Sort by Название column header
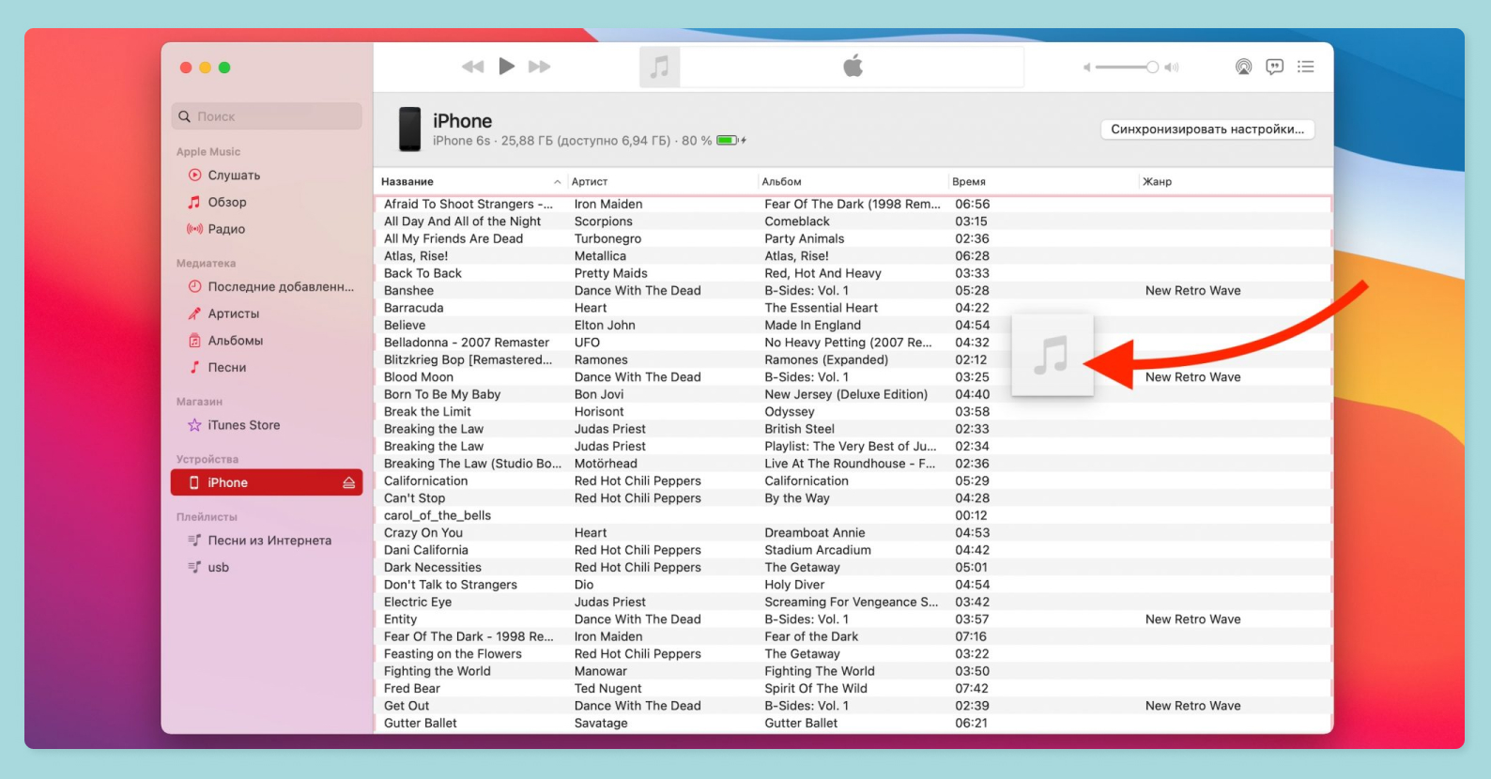The height and width of the screenshot is (779, 1491). point(407,182)
